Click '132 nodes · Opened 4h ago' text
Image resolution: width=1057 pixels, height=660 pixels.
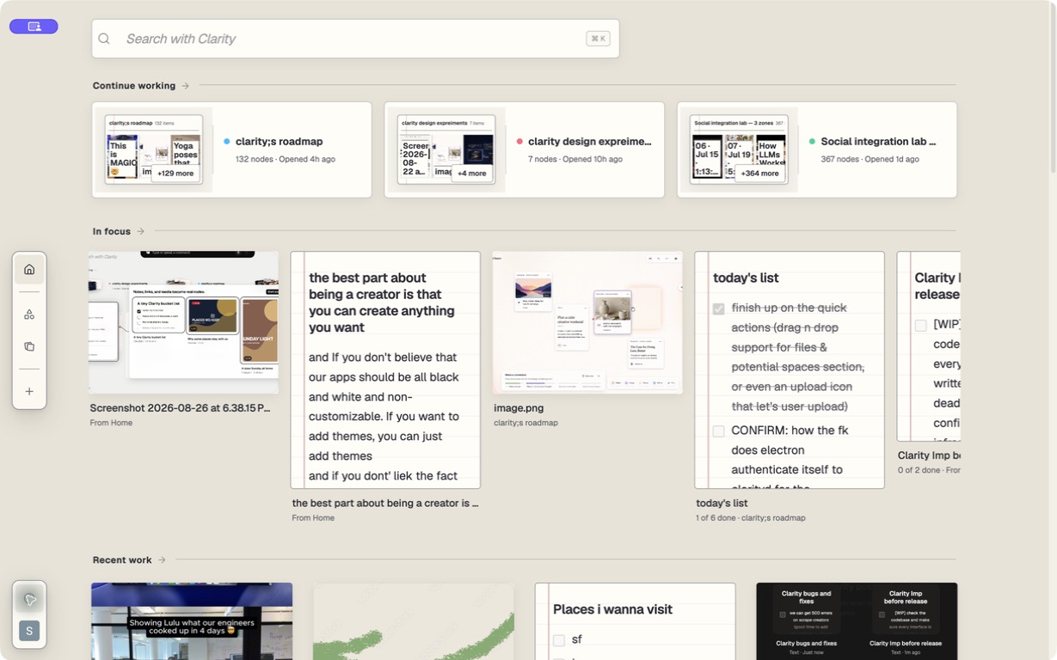pyautogui.click(x=286, y=159)
